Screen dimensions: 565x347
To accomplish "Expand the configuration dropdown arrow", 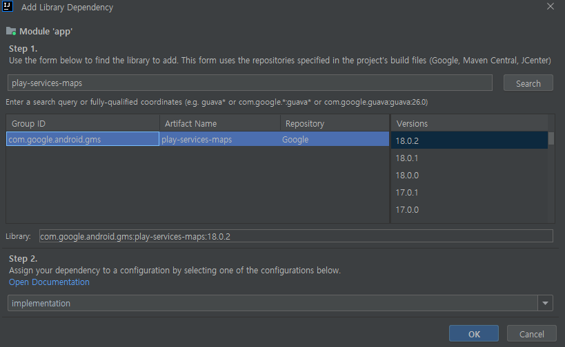I will (545, 303).
